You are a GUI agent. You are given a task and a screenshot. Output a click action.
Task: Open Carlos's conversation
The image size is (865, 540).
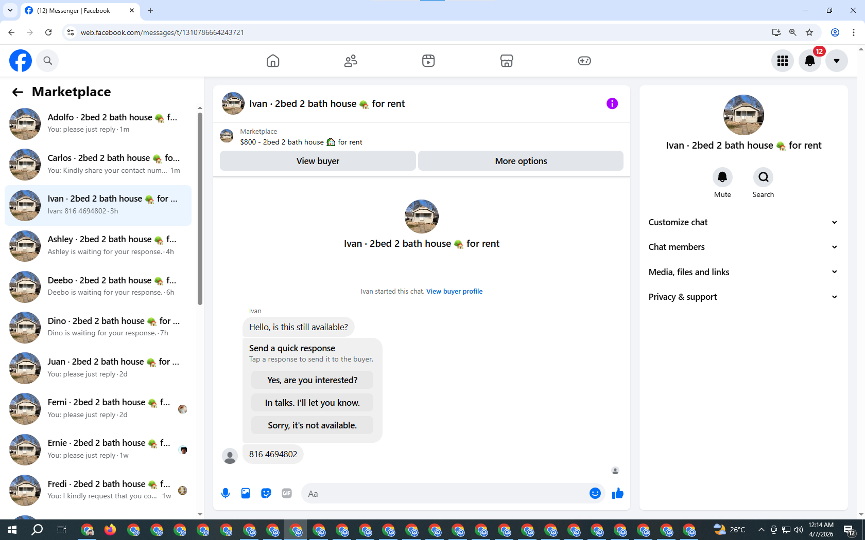(x=98, y=165)
